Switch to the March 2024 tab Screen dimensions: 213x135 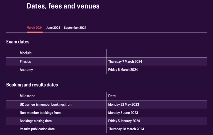[34, 28]
